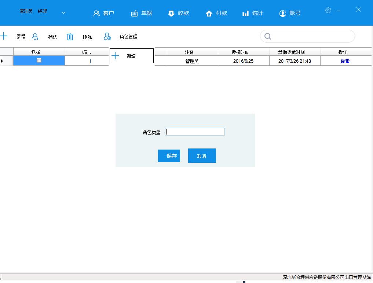The width and height of the screenshot is (373, 283).
Task: Switch to the 收款 menu label
Action: (183, 13)
